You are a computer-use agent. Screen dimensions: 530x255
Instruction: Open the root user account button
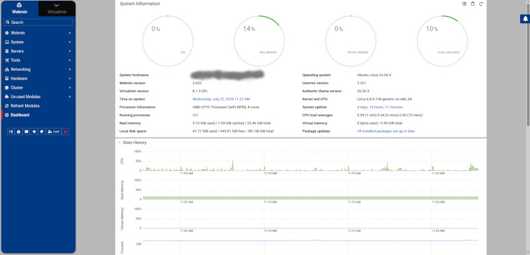coord(54,132)
